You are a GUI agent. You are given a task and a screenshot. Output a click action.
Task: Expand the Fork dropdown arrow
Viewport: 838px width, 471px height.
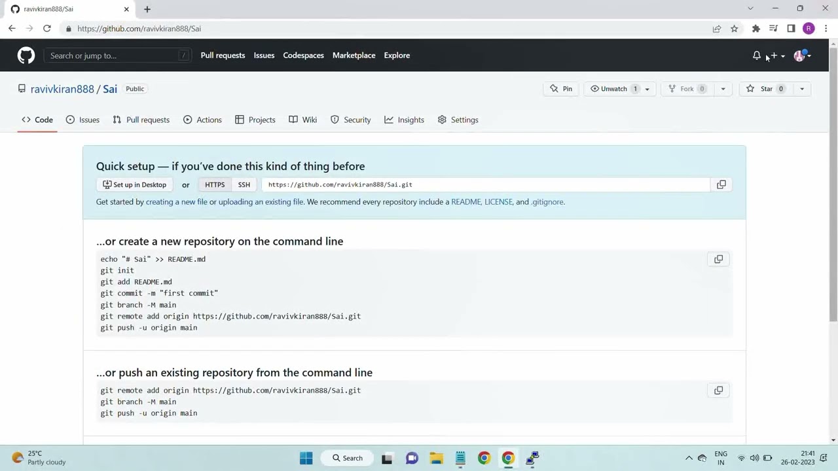tap(723, 89)
